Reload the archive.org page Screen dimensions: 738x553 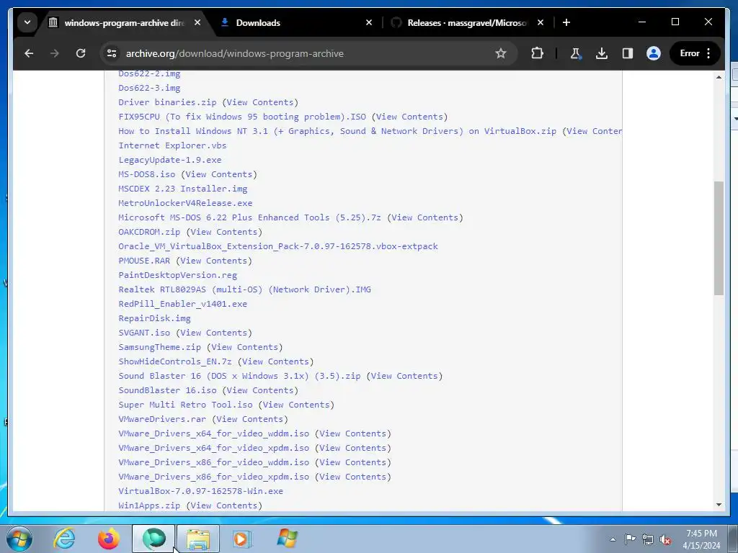[x=81, y=53]
